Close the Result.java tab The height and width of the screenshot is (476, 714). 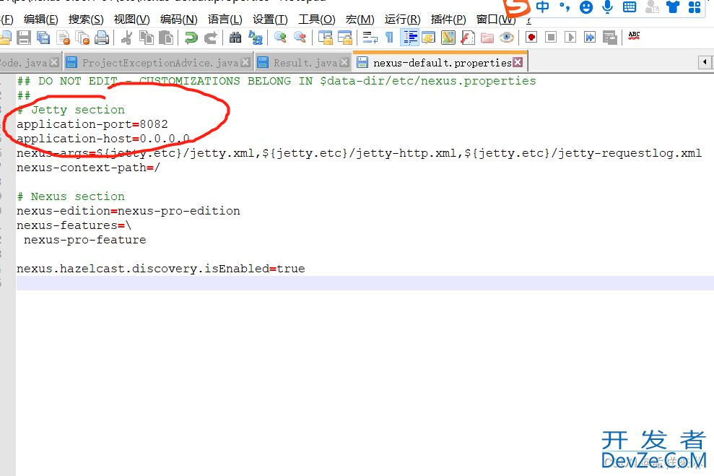tap(344, 62)
